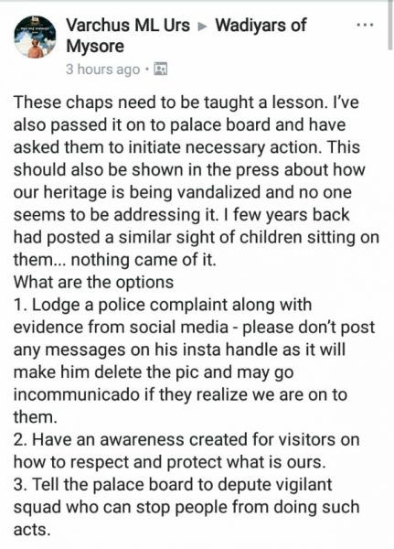Click the vertical scrollbar thumb
394x549 pixels.
pyautogui.click(x=390, y=25)
